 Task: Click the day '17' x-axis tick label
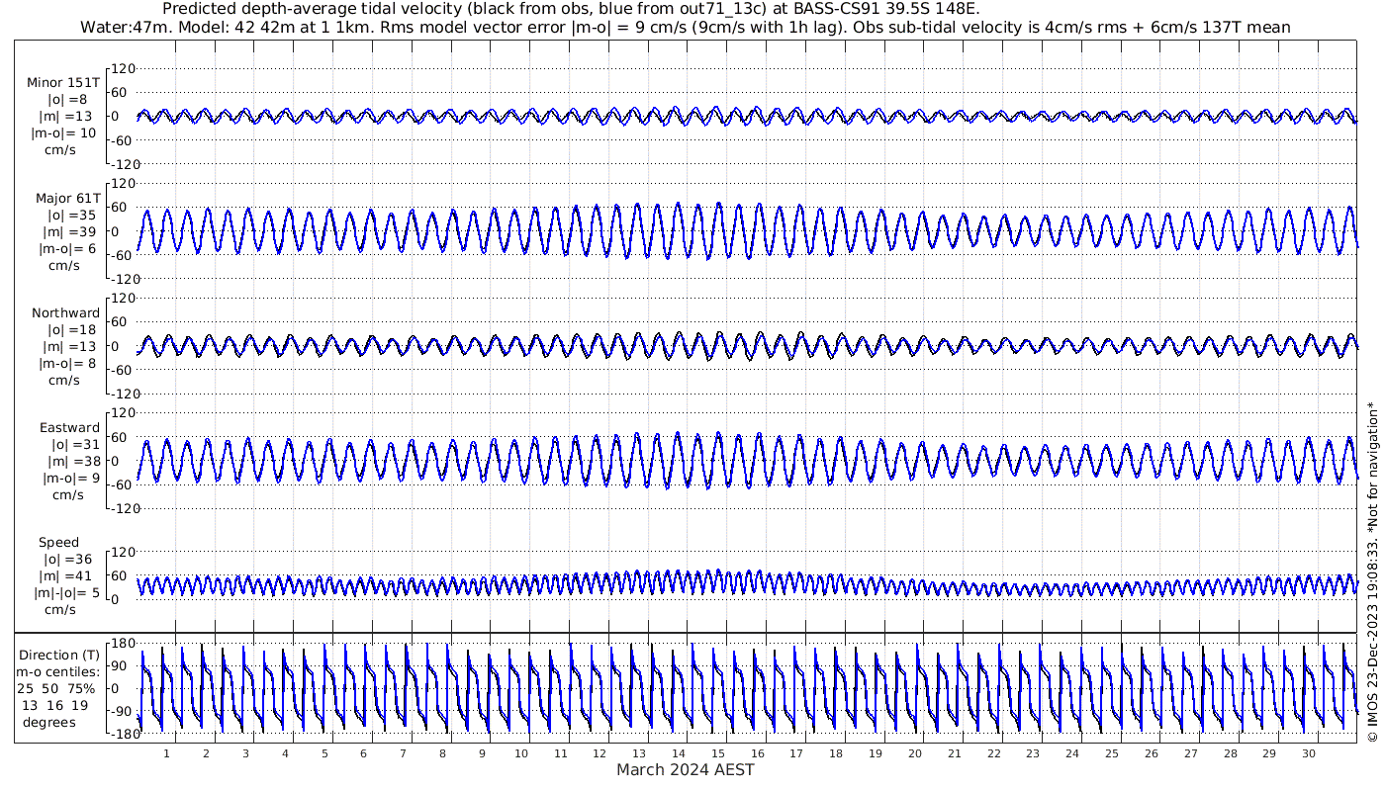tap(796, 753)
